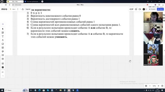Open the table layout tool
This screenshot has height=92, width=165.
tap(3, 48)
